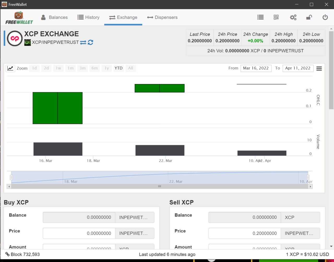
Task: Open the Balances tab
Action: click(54, 17)
